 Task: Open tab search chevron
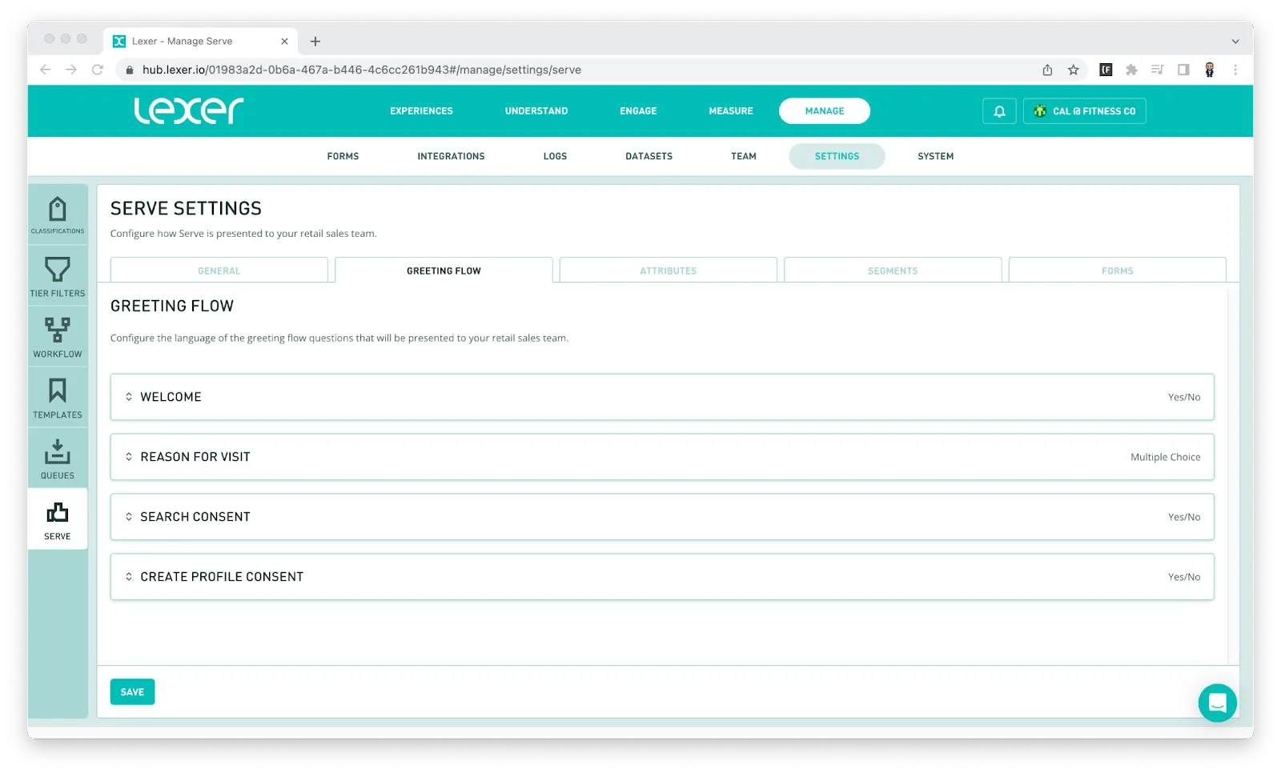point(1235,41)
